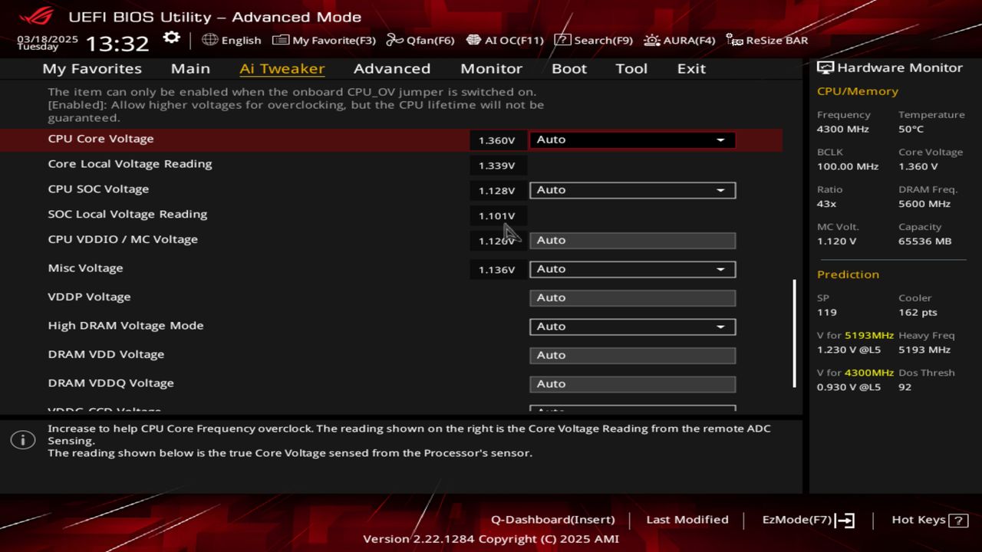Viewport: 982px width, 552px height.
Task: Click VDDP Voltage Auto field
Action: [632, 297]
